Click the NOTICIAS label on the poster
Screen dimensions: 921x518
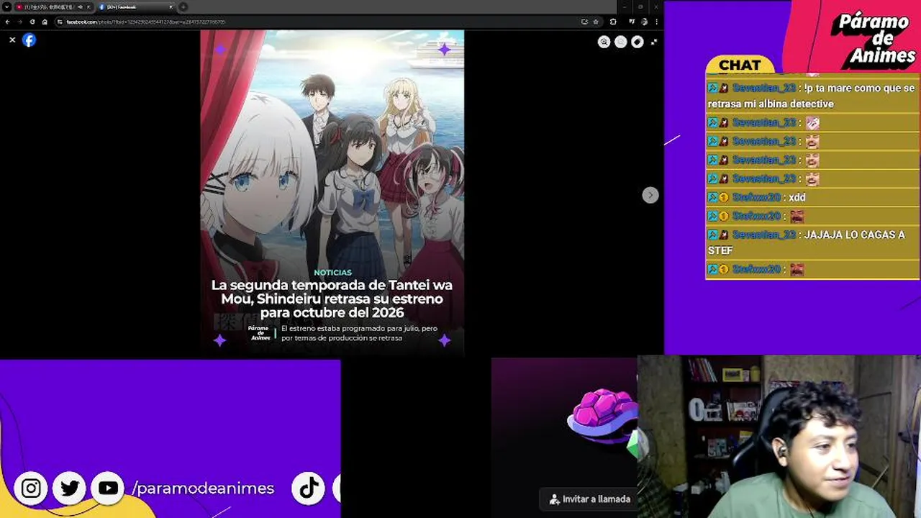[x=332, y=273]
